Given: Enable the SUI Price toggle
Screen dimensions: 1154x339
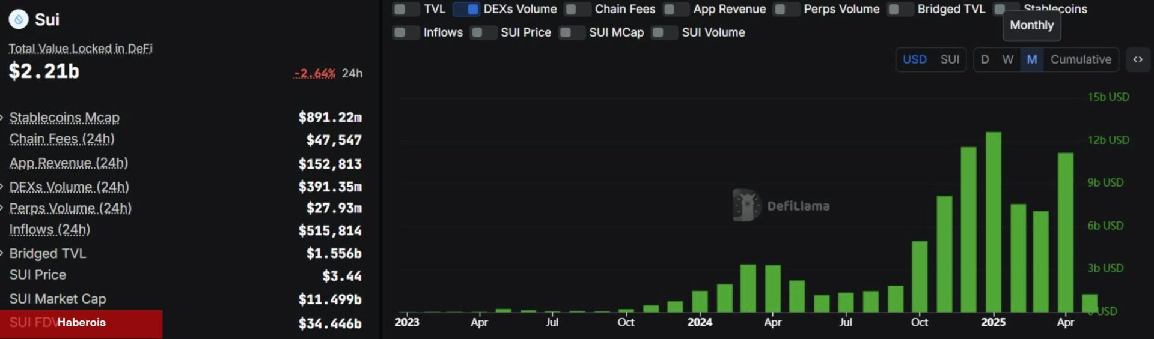Looking at the screenshot, I should [484, 32].
